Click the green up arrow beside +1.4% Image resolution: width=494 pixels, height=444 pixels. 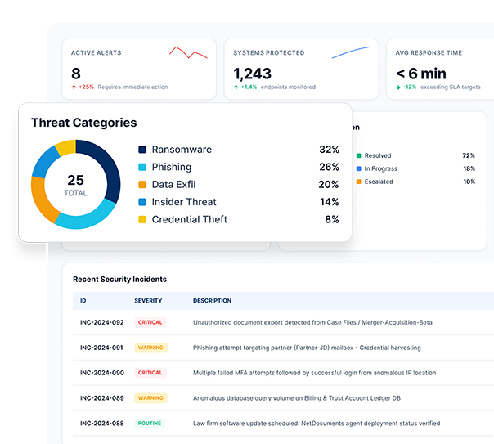pos(236,87)
